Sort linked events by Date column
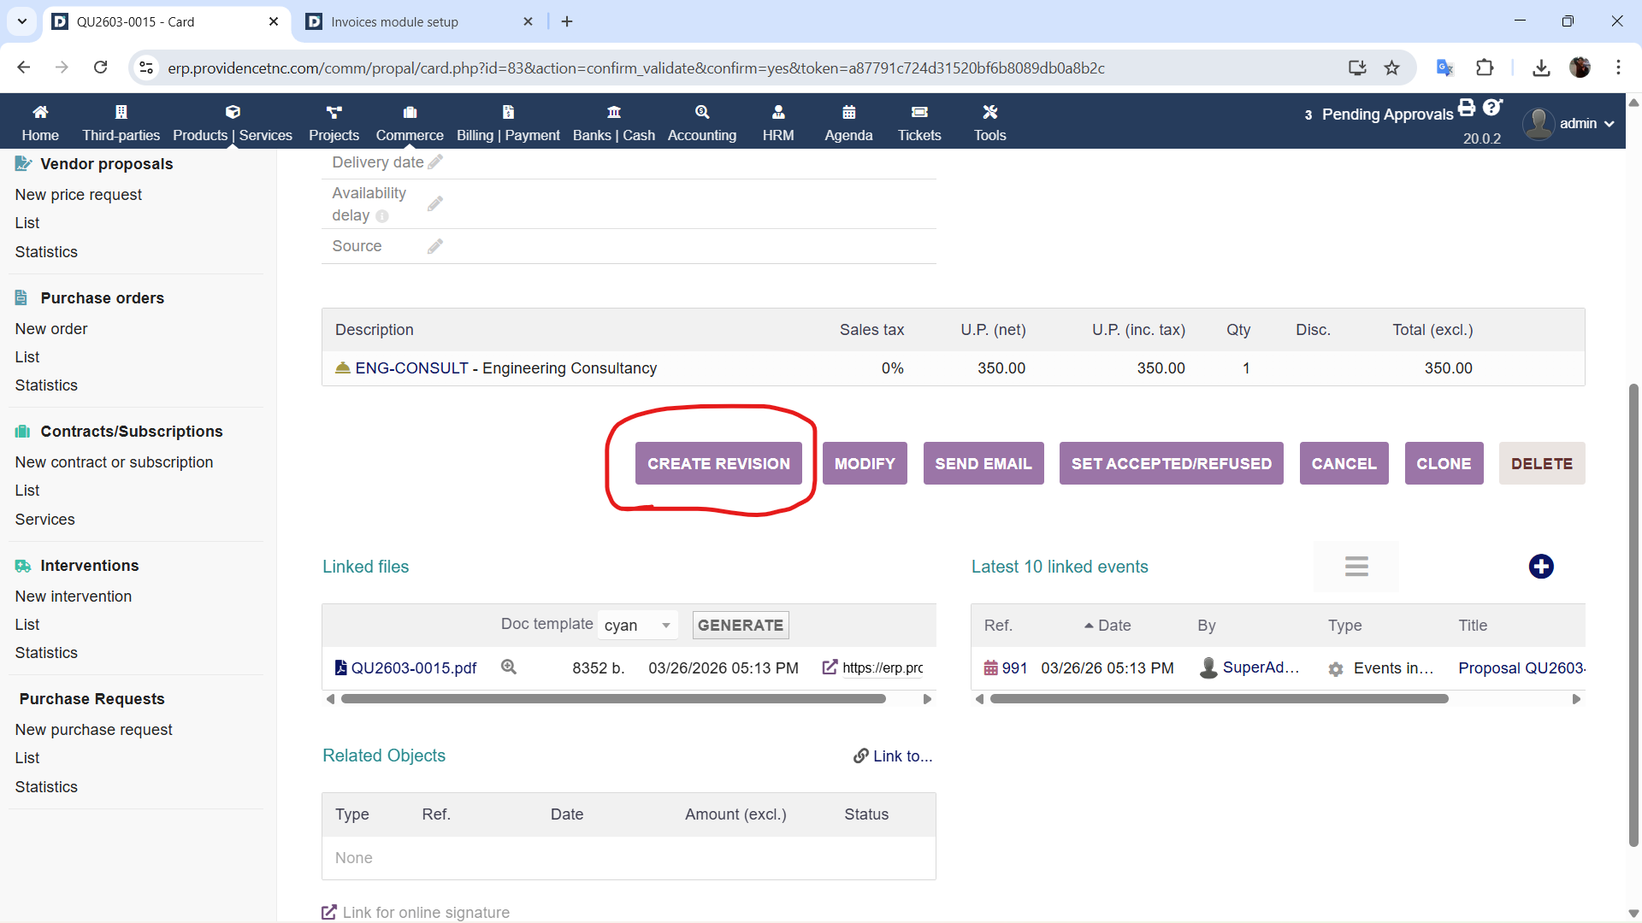This screenshot has width=1642, height=923. [1113, 626]
